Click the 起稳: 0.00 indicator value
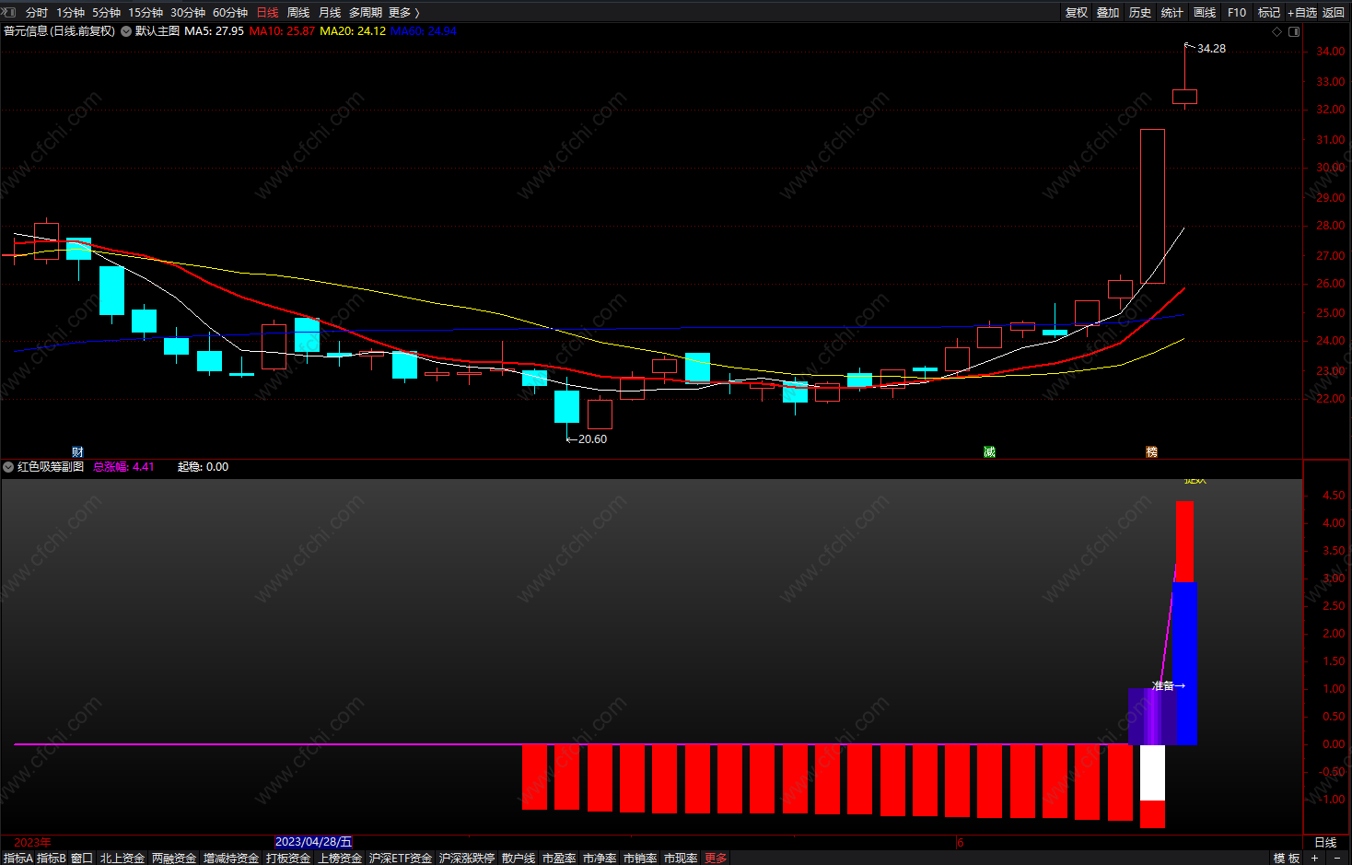1352x865 pixels. [203, 467]
